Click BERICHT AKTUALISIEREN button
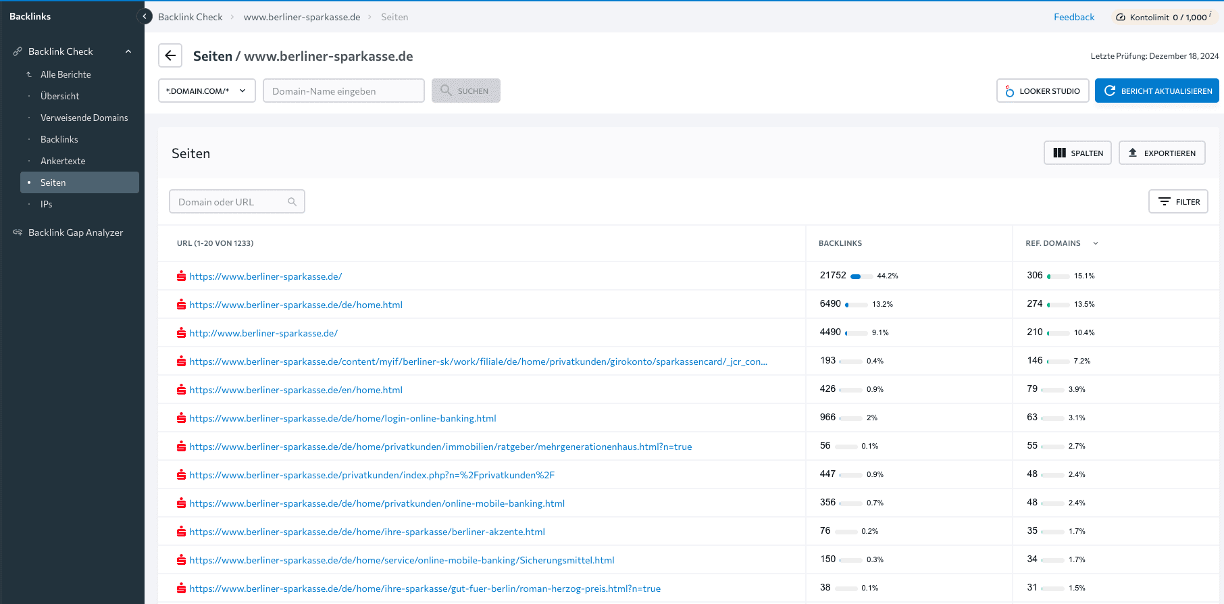1224x604 pixels. (x=1157, y=91)
